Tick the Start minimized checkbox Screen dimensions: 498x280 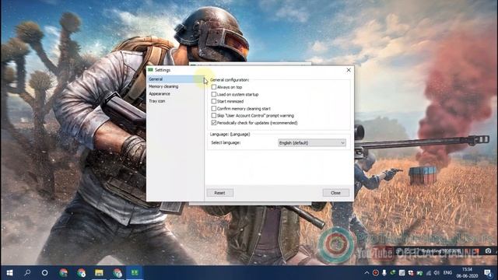click(214, 101)
